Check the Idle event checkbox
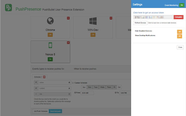Screen dimensions: 186x116 pos(36,94)
